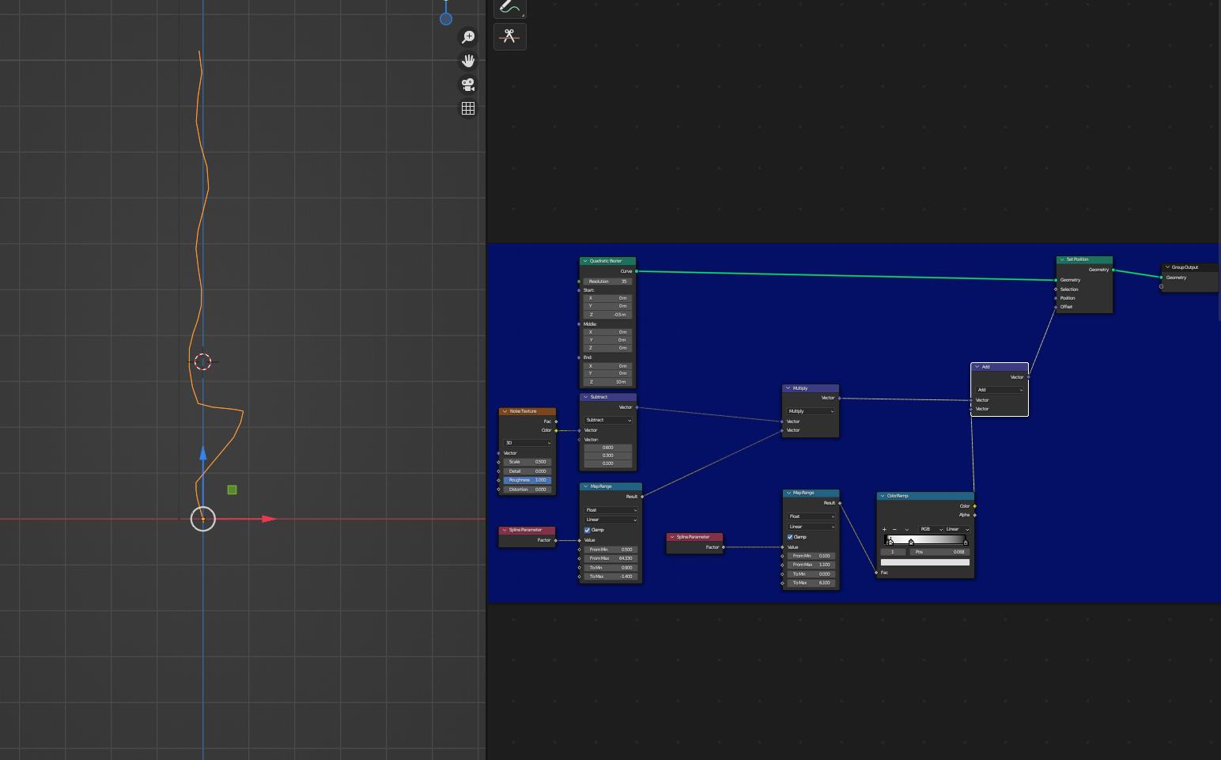1221x760 pixels.
Task: Click the From Max 64.330 field
Action: (610, 558)
